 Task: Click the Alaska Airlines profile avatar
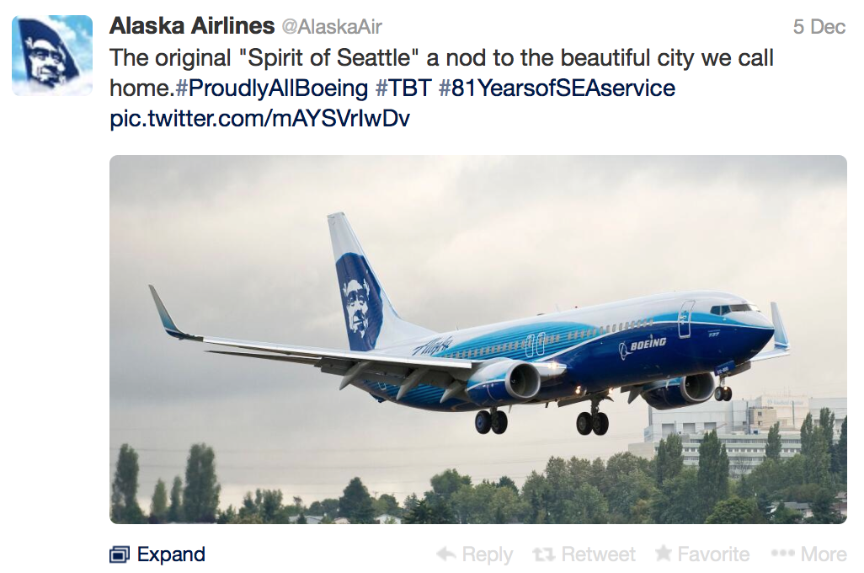[x=52, y=55]
